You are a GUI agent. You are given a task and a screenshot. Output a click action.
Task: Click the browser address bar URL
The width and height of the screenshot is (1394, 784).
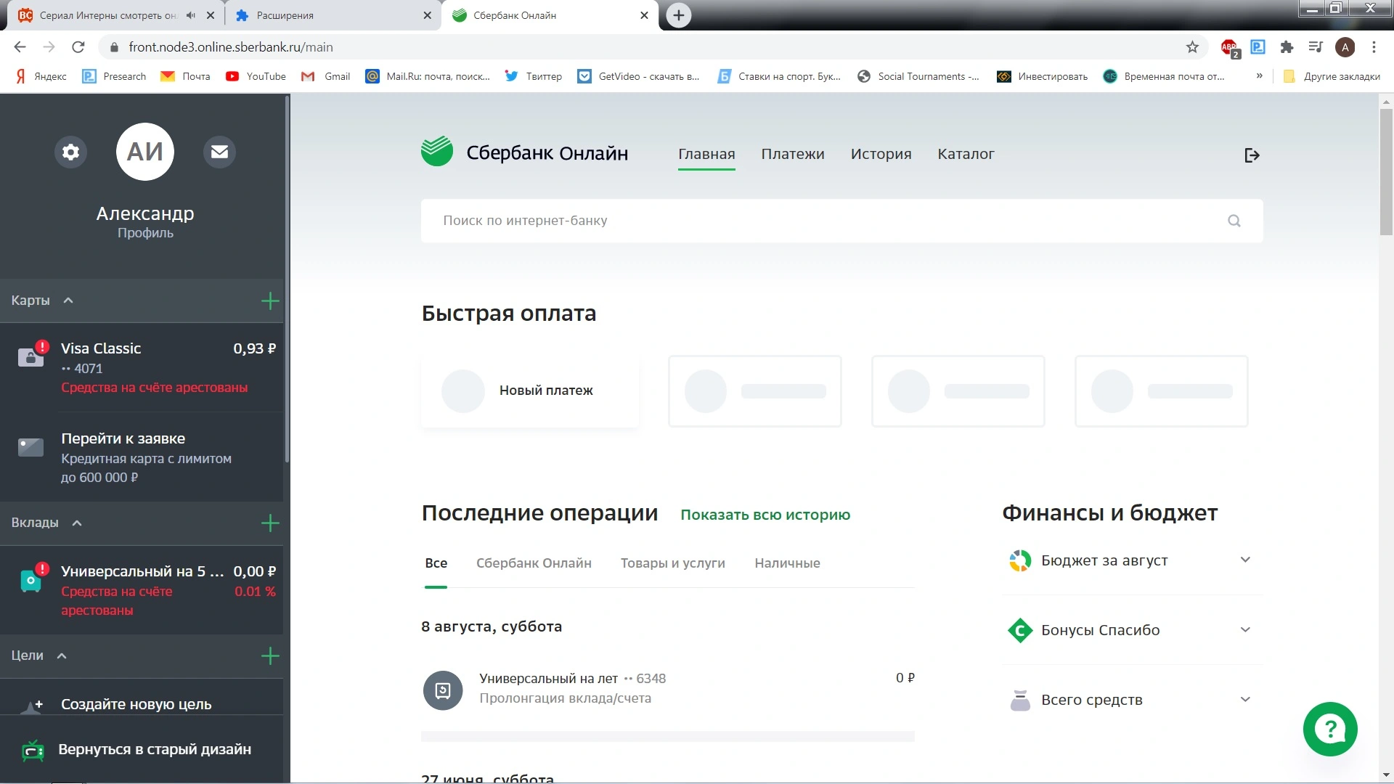pos(231,47)
